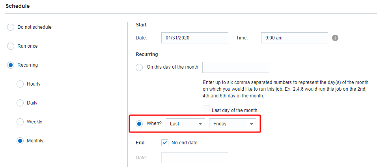Select the Monthly recurrence option
Screen dimensions: 377x168
click(20, 141)
